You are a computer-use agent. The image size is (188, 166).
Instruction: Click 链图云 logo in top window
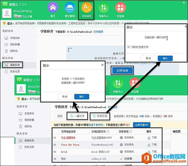point(5,4)
